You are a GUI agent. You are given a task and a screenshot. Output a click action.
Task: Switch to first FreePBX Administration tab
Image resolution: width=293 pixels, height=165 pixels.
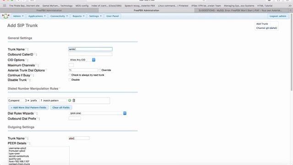(x=49, y=11)
